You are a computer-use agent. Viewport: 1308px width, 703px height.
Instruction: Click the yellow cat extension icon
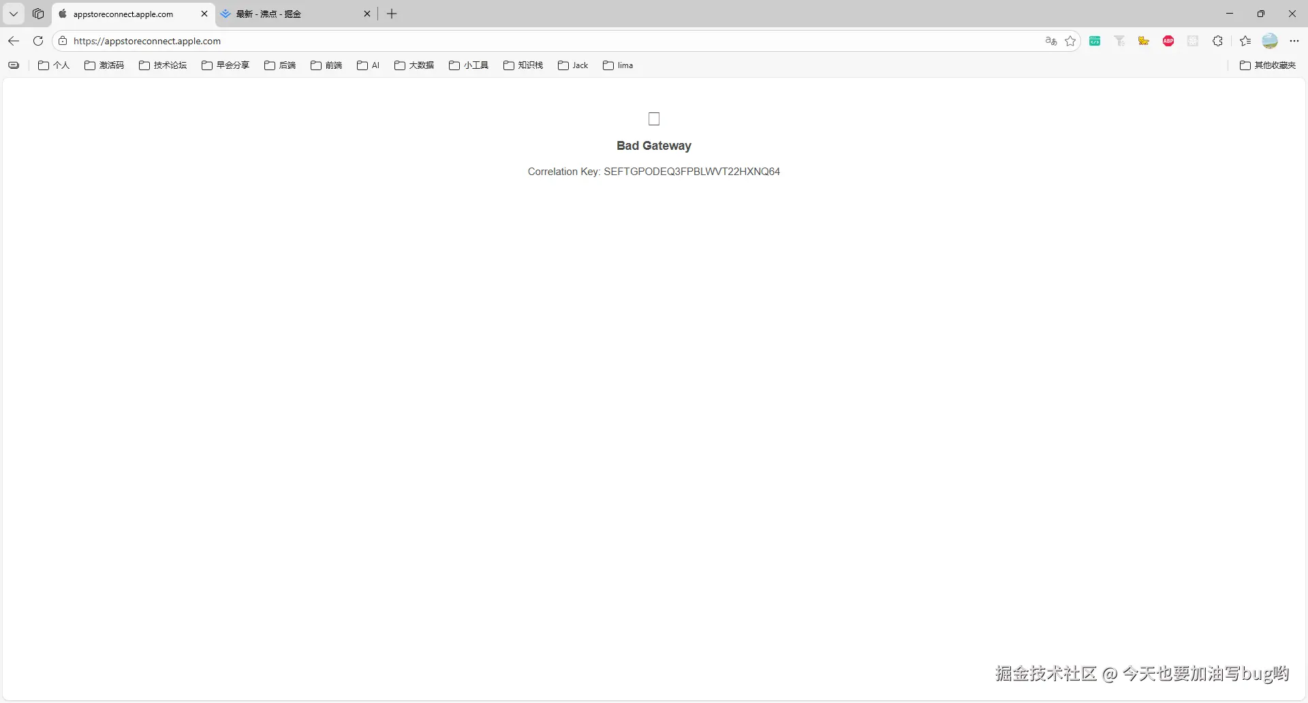[1144, 41]
